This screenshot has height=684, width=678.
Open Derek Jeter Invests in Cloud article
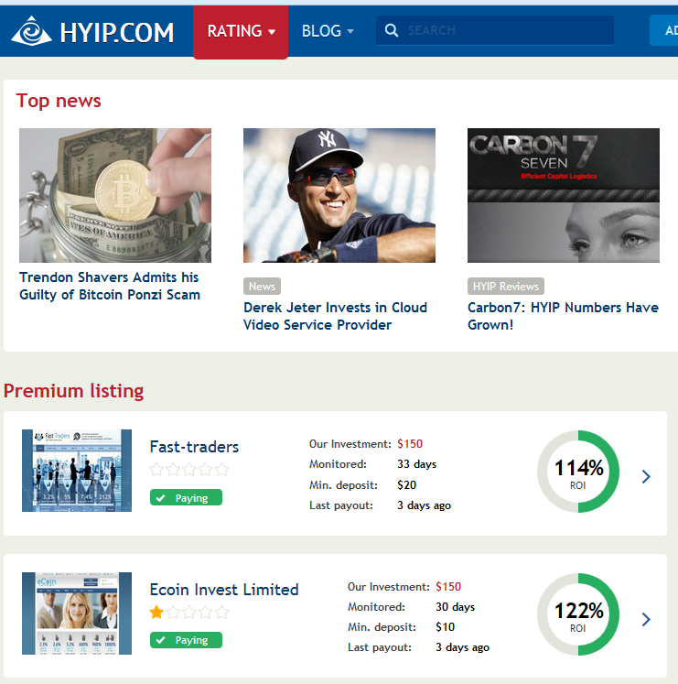(x=335, y=316)
